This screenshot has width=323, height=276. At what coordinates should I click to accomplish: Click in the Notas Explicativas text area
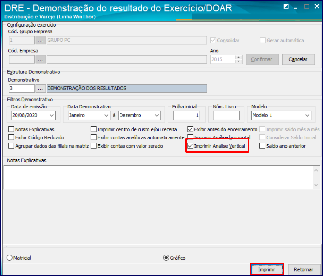158,177
